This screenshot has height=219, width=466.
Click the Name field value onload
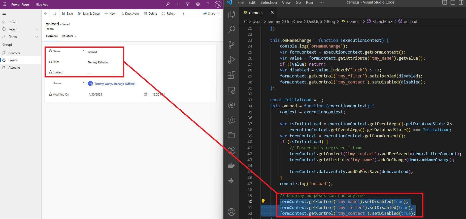92,52
